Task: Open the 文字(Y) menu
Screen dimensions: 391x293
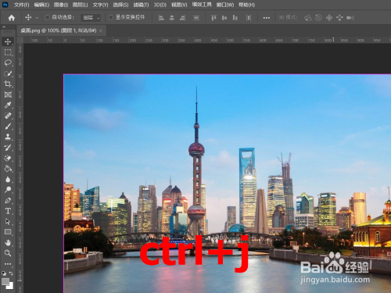Action: click(x=100, y=5)
